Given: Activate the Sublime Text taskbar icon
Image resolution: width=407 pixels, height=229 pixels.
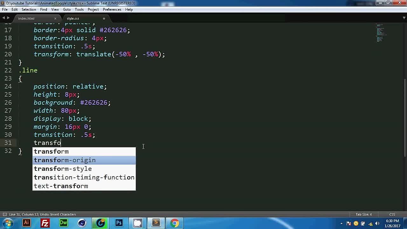Looking at the screenshot, I should (156, 223).
